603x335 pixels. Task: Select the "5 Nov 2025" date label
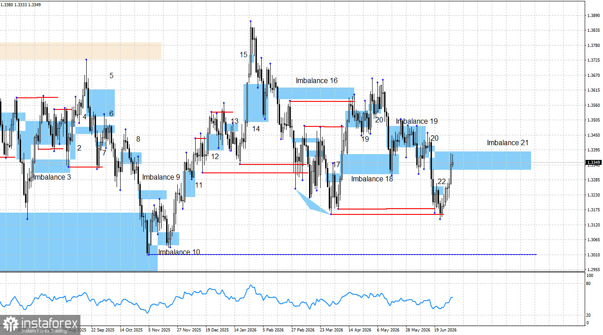click(159, 331)
